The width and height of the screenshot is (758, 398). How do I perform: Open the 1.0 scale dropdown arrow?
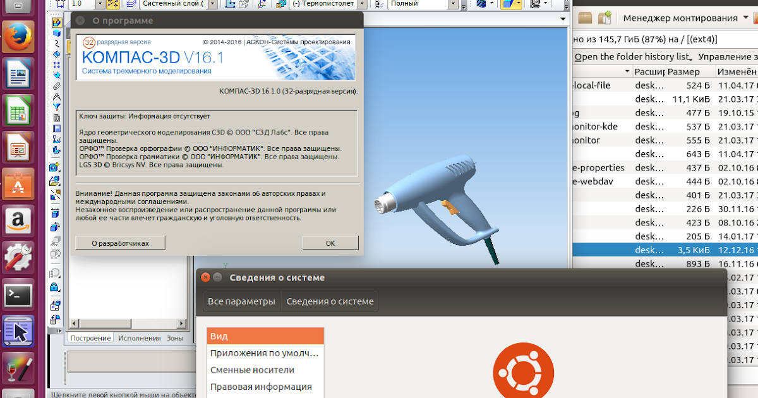[x=100, y=4]
